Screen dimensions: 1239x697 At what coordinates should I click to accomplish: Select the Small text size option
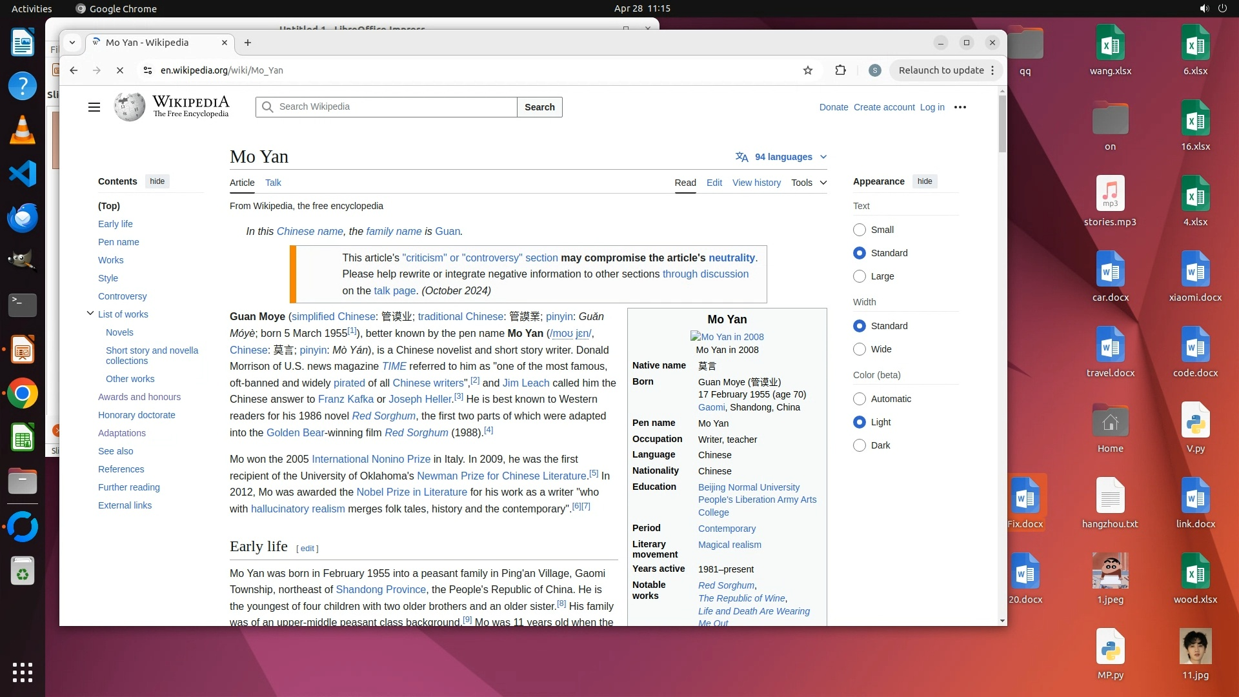pyautogui.click(x=860, y=230)
